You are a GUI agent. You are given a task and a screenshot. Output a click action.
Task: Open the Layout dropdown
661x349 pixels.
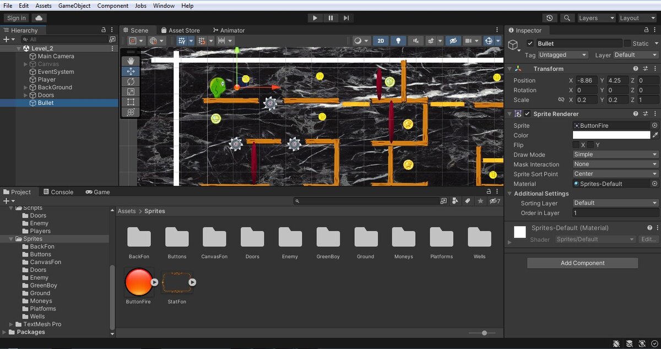[x=637, y=18]
